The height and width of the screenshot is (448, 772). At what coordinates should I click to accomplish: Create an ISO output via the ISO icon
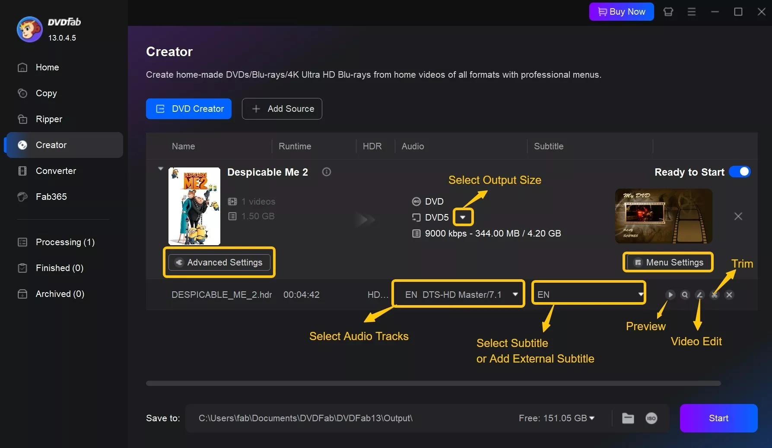point(651,418)
